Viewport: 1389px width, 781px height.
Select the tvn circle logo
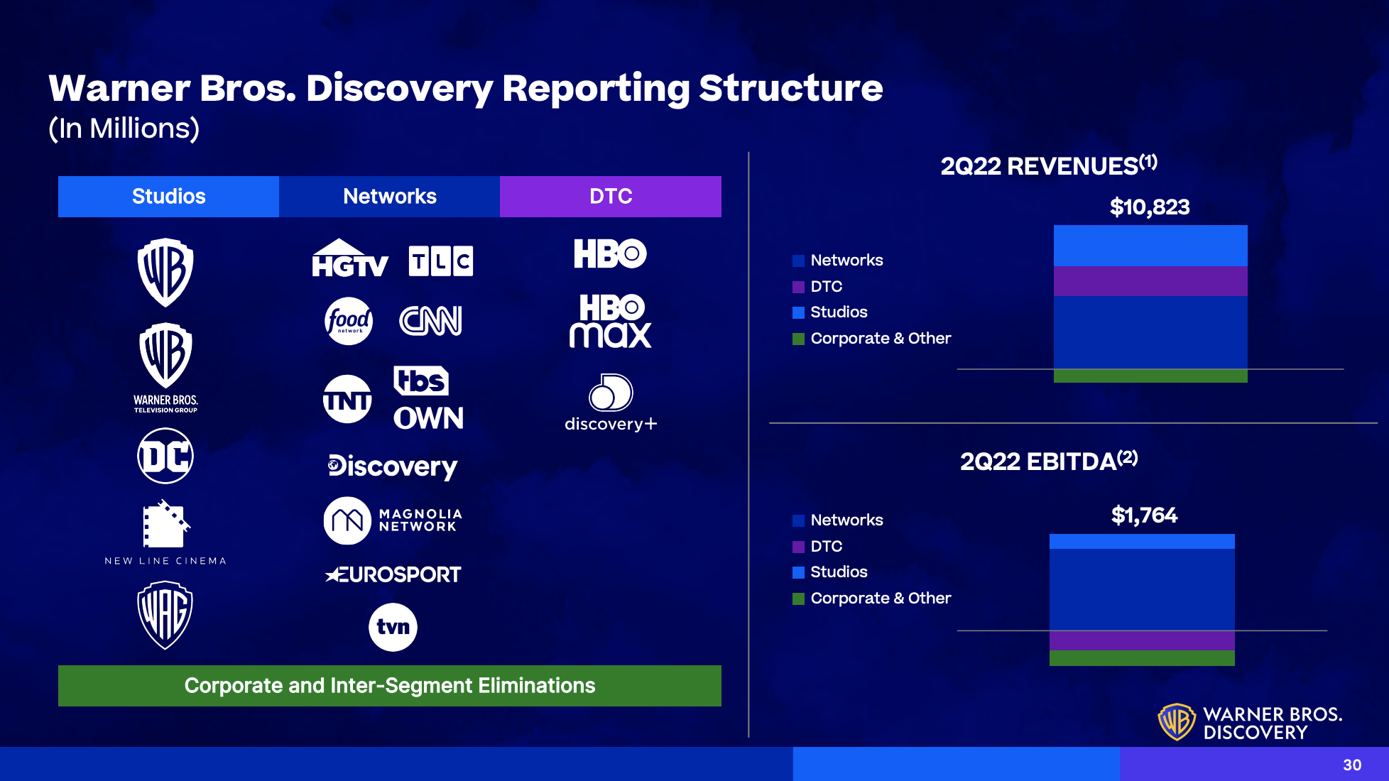pos(393,627)
